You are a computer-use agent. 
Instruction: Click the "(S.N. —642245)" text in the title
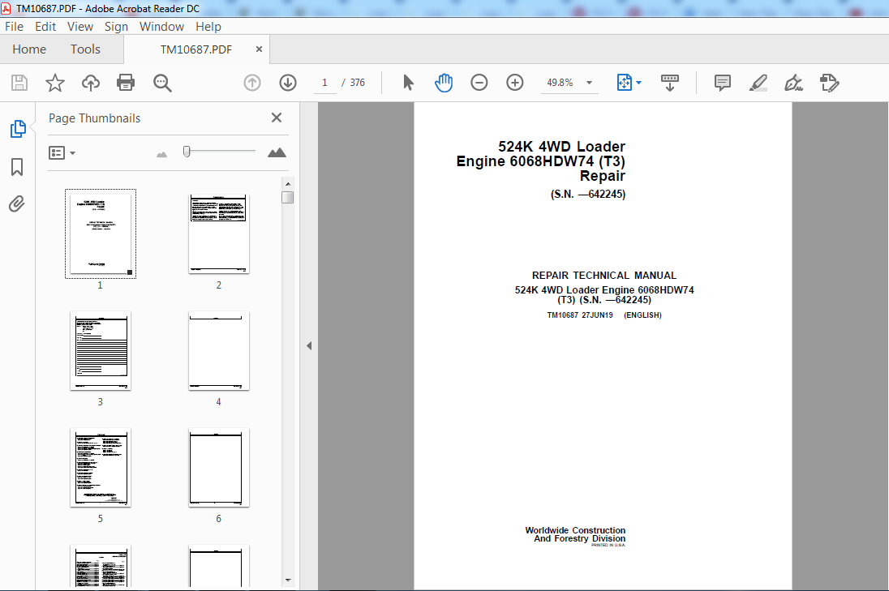(x=588, y=194)
